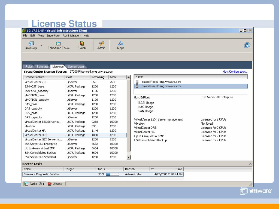Open the Host Configuration link
Viewport: 279px width, 209px height.
[235, 72]
